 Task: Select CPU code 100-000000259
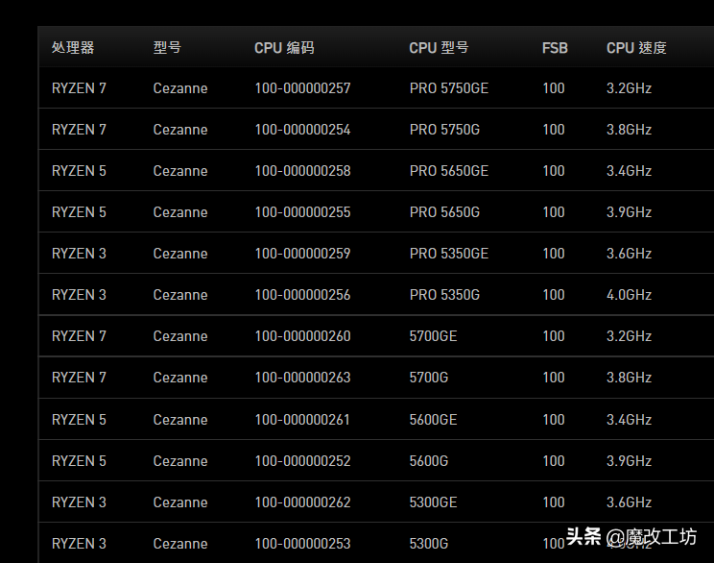click(x=303, y=254)
